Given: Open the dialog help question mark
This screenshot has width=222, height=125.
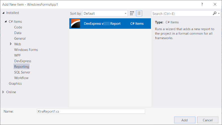Looking at the screenshot, I should click(x=202, y=5).
